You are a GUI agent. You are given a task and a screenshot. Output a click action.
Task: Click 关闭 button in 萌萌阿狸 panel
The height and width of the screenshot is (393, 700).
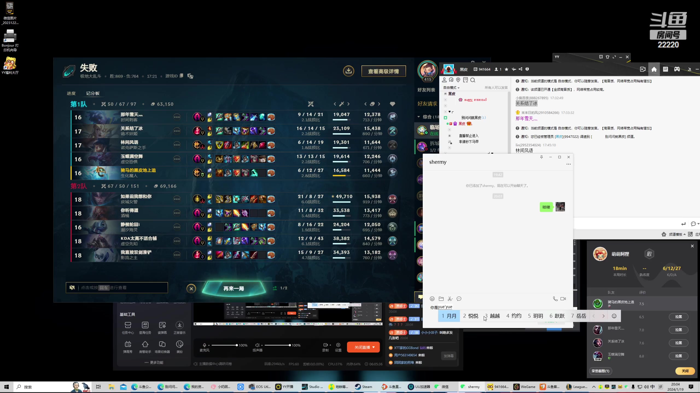tap(685, 371)
